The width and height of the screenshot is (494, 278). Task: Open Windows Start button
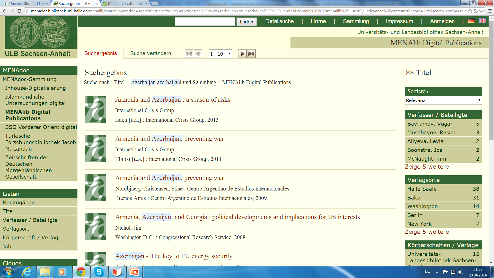pos(8,272)
